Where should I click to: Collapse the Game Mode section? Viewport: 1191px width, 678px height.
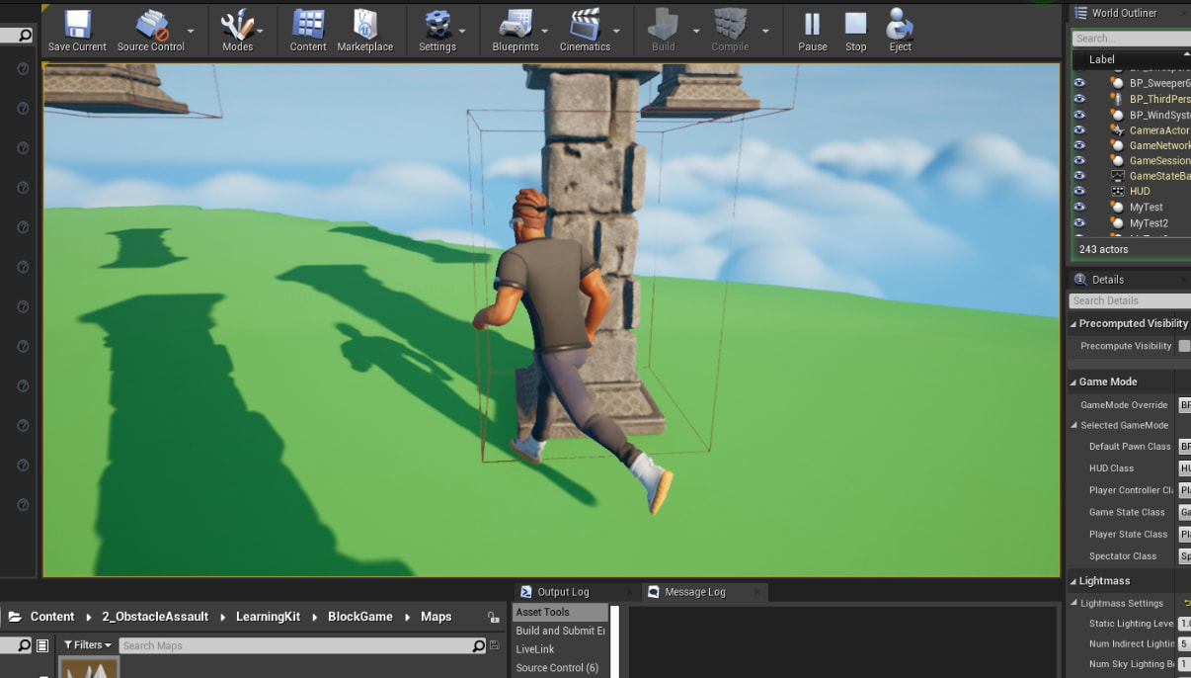coord(1074,381)
